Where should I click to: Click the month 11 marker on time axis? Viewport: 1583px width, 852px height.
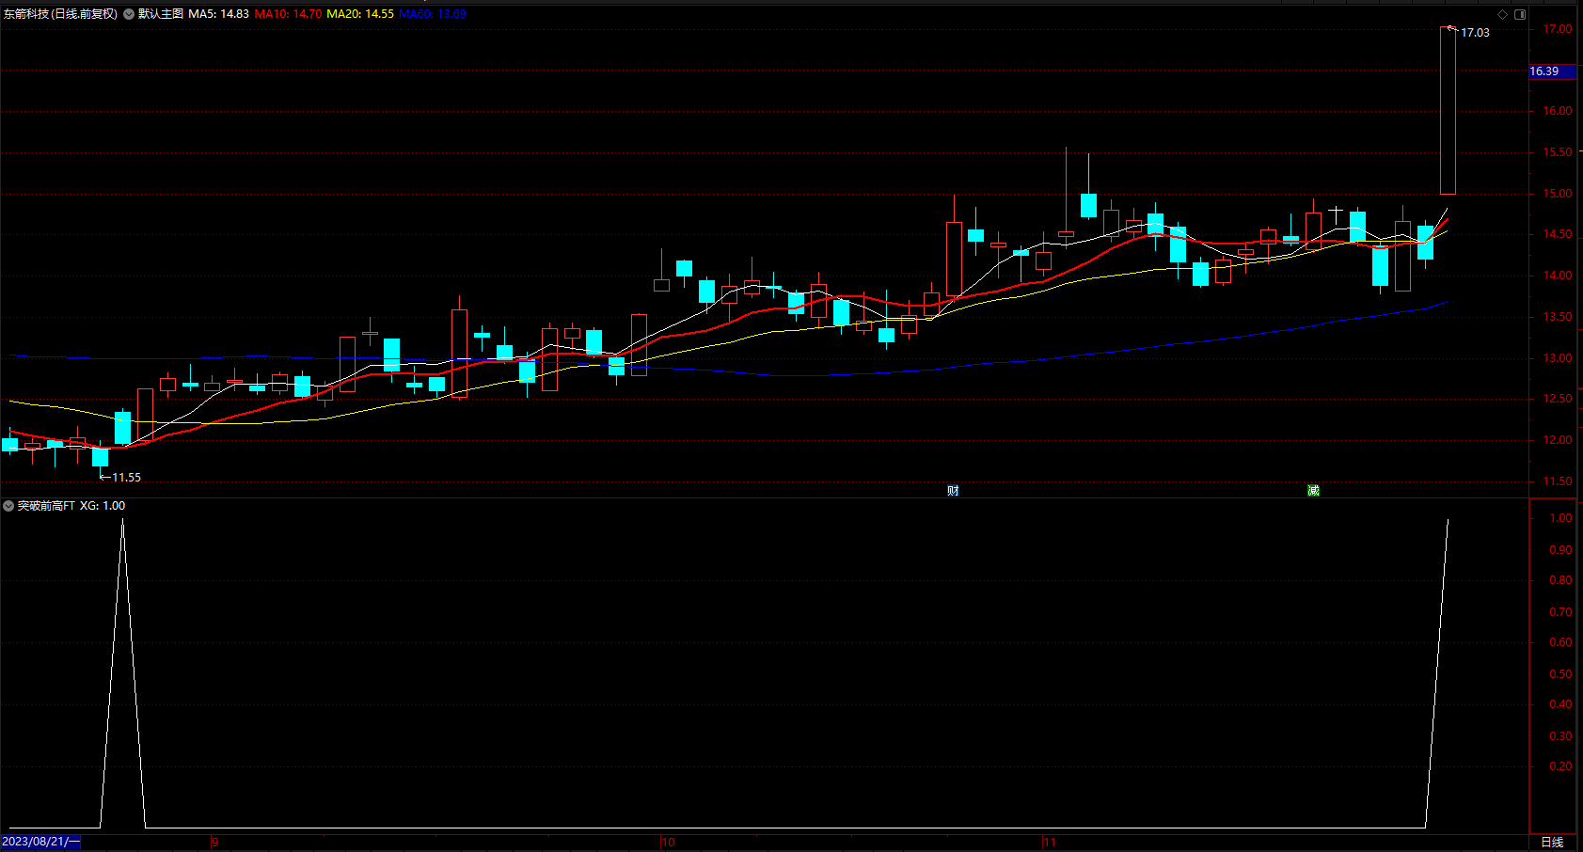(x=1050, y=843)
